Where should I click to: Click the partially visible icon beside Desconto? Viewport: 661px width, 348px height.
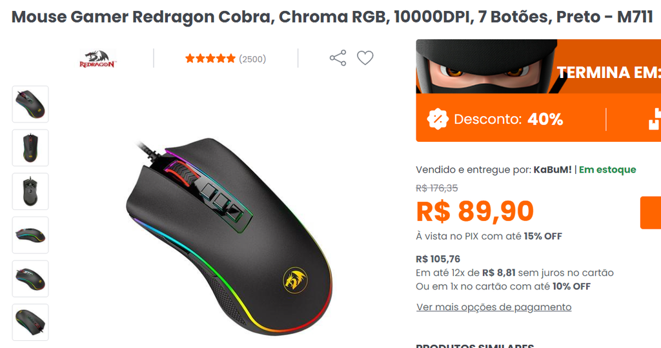pos(655,119)
